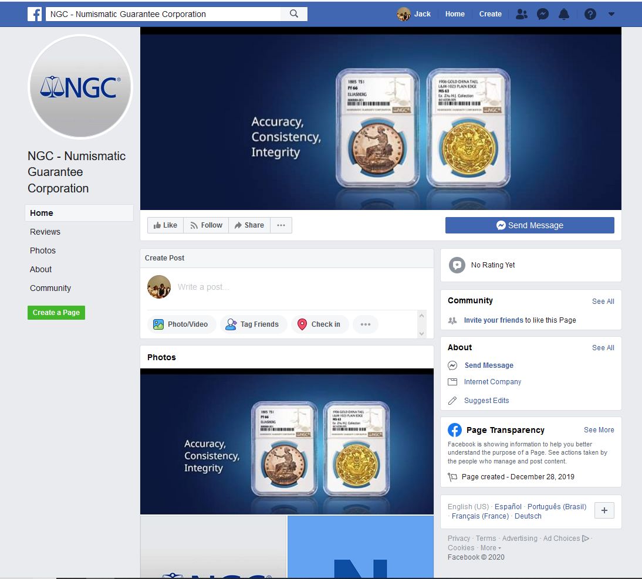This screenshot has height=579, width=642.
Task: Click the flag icon beside Page created
Action: coord(452,477)
